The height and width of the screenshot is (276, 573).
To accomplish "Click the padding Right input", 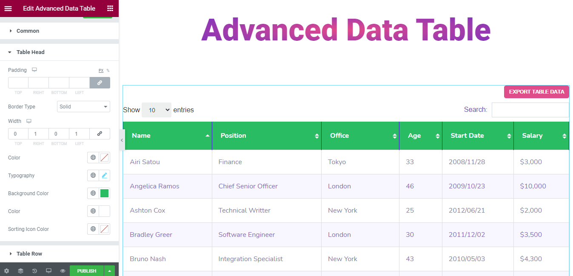I will pos(39,83).
